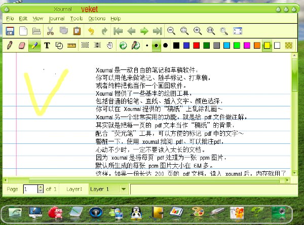Select the Pen tool
This screenshot has height=225, width=304.
[10, 46]
